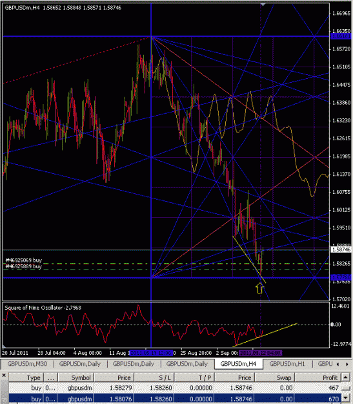Sort trades by the Type column header

click(26, 377)
